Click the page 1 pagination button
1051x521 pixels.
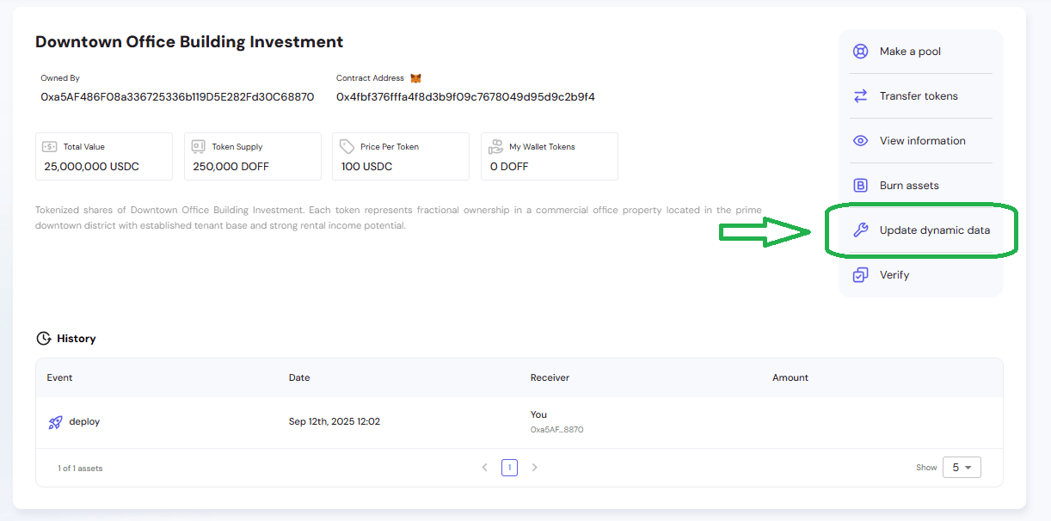510,468
